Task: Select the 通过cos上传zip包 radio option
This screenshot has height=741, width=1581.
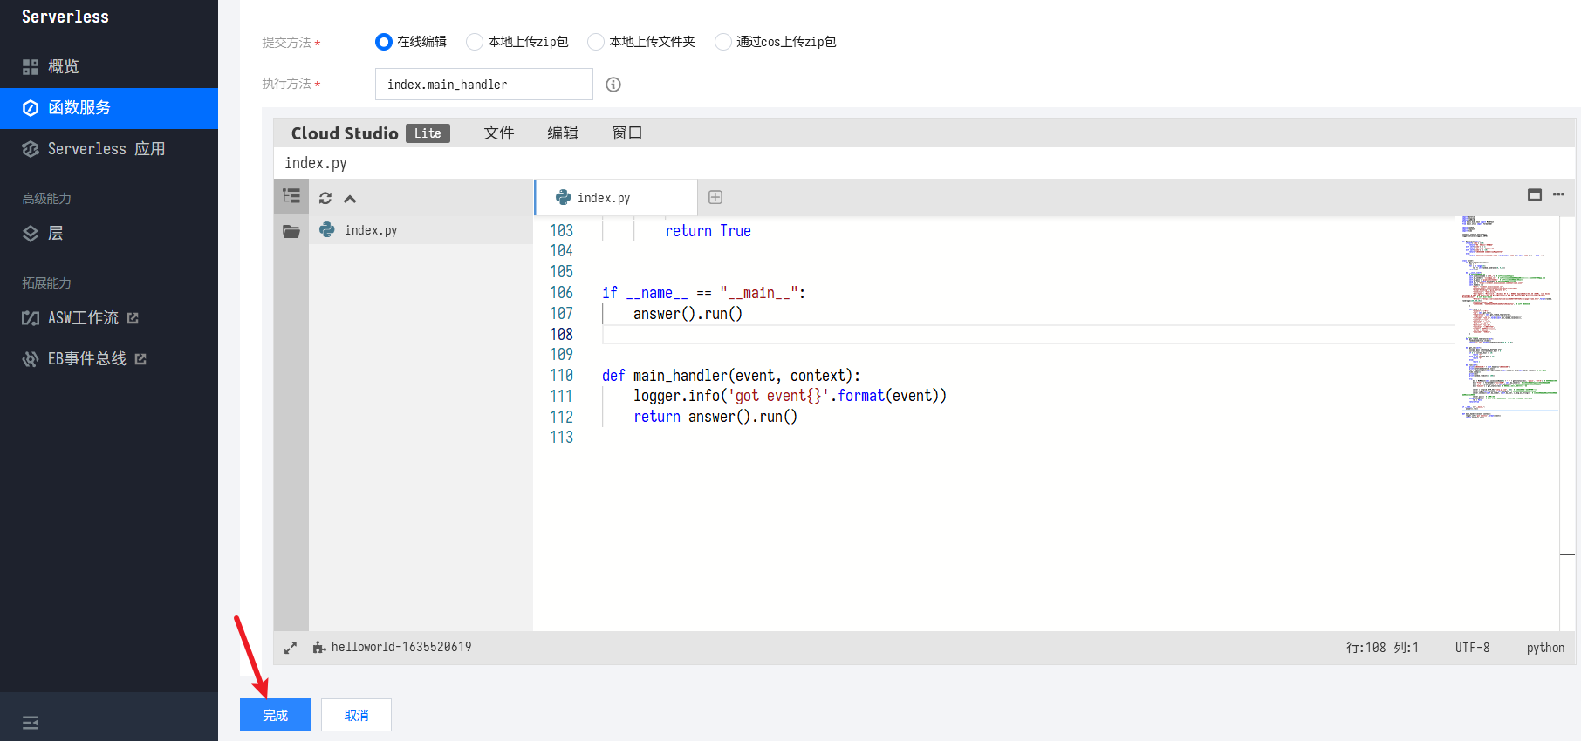Action: coord(722,42)
